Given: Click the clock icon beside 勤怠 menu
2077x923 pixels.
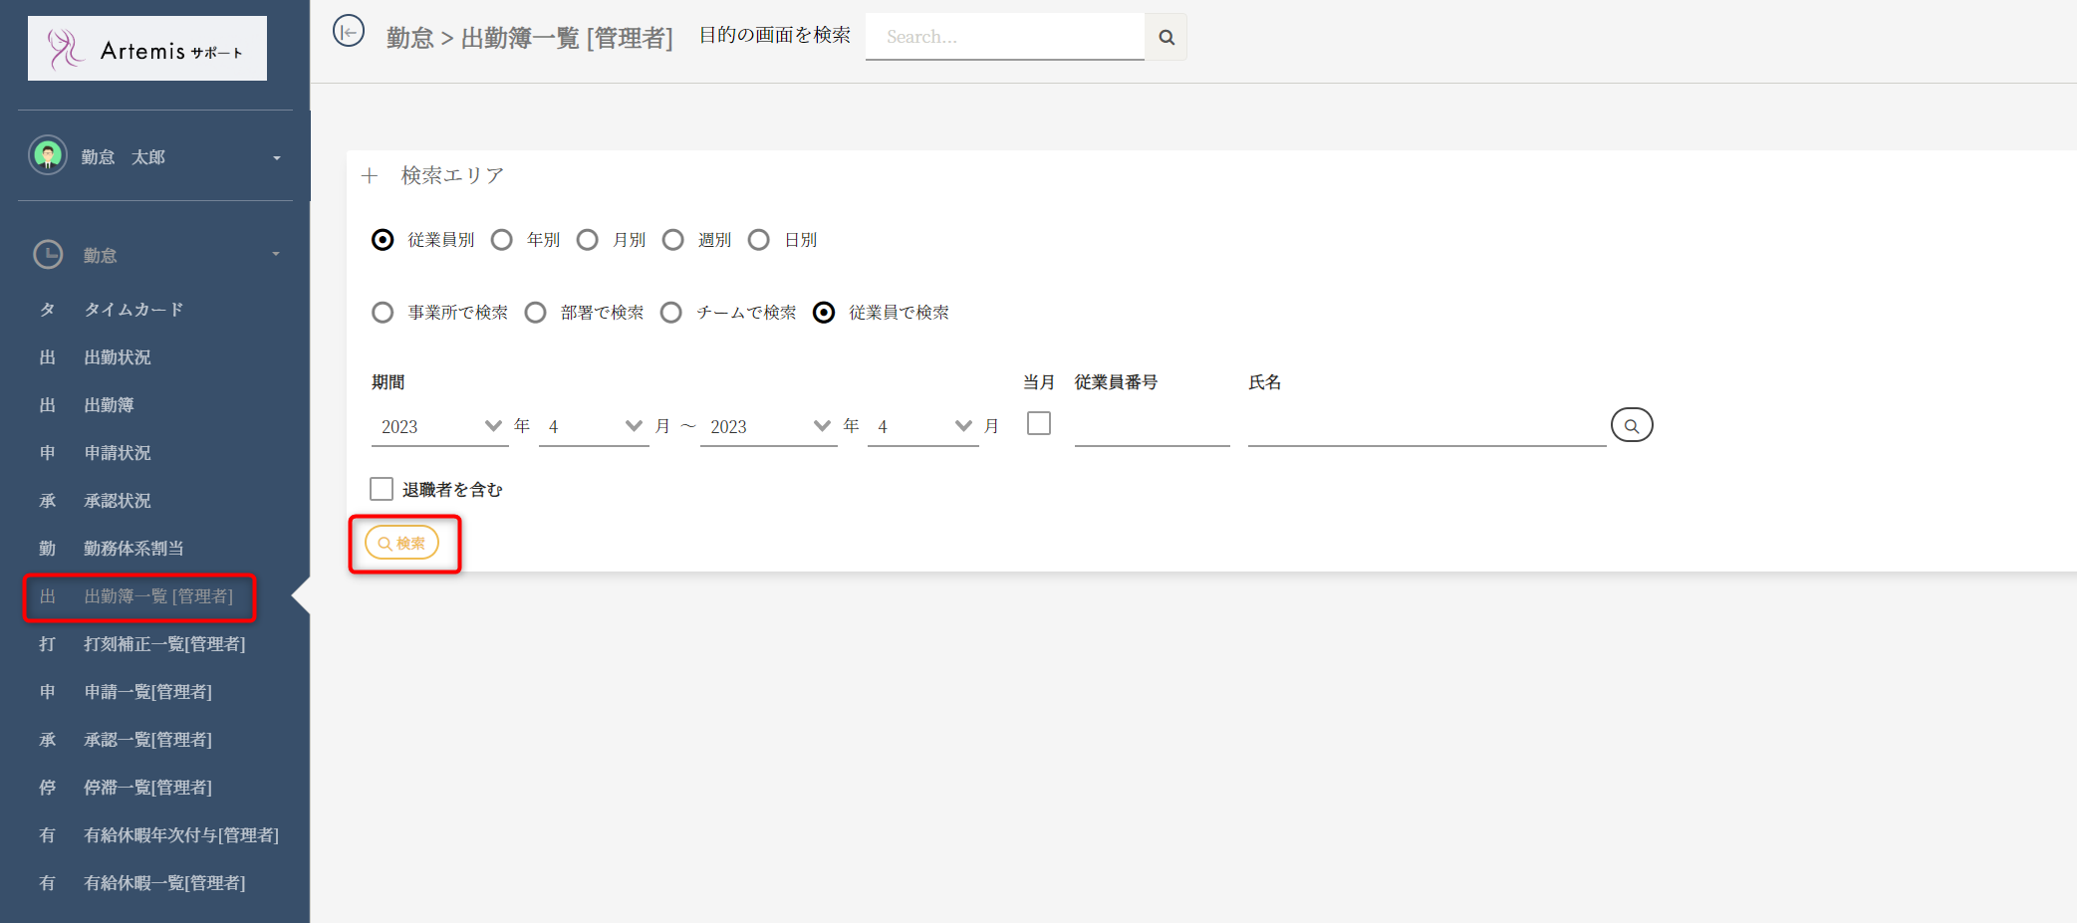Looking at the screenshot, I should click(48, 255).
